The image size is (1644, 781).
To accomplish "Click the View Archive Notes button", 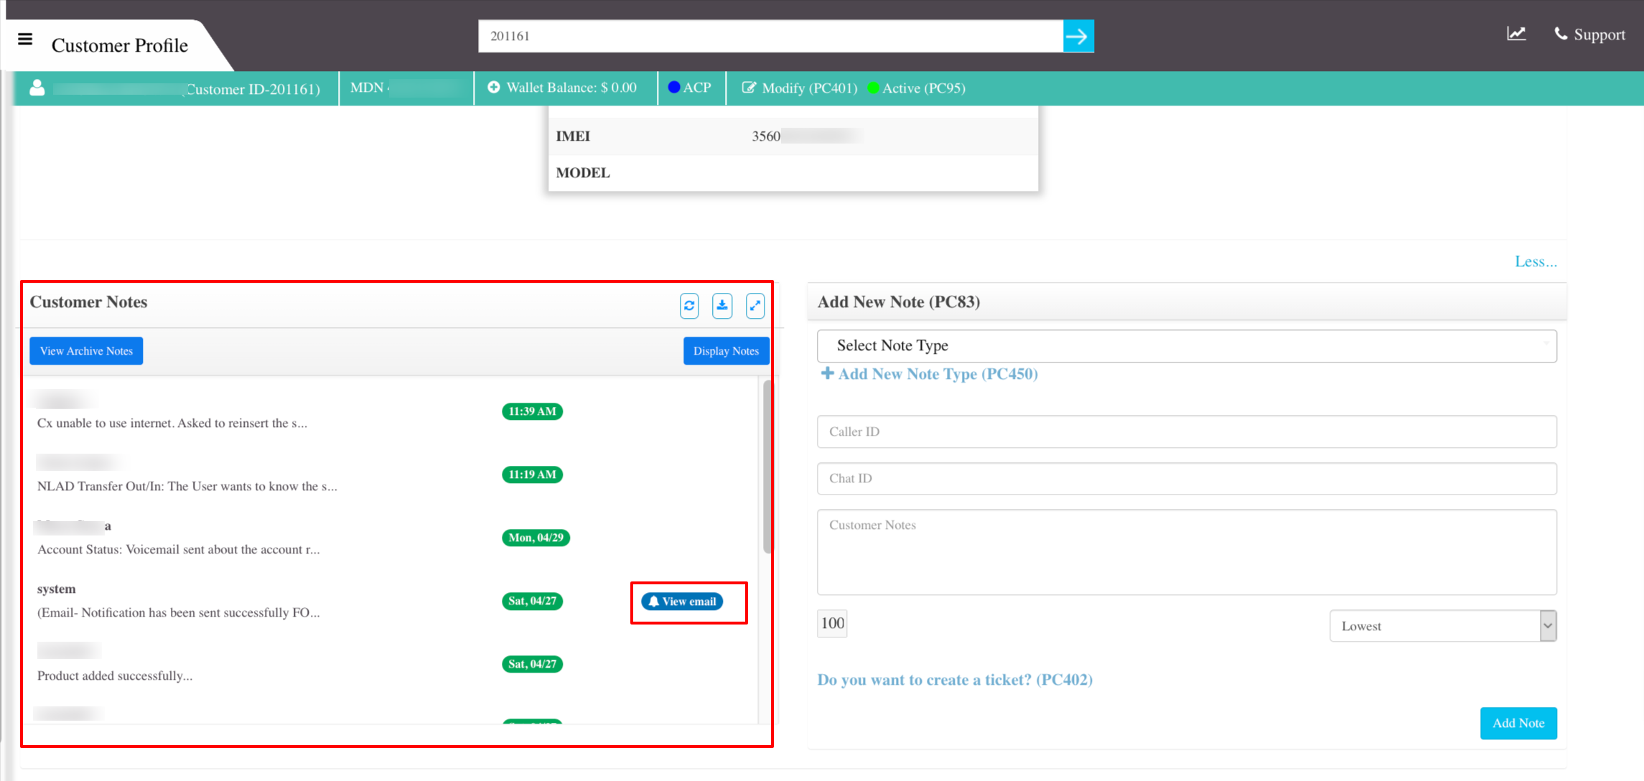I will (x=86, y=351).
